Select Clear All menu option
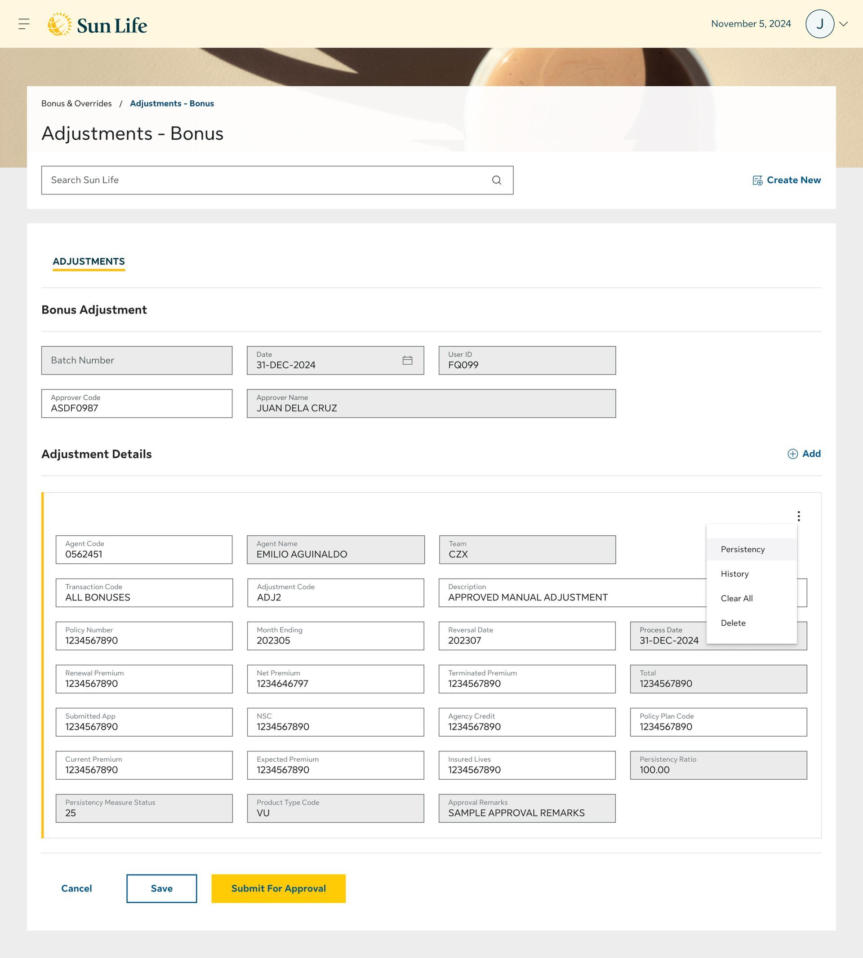The image size is (863, 958). [736, 599]
